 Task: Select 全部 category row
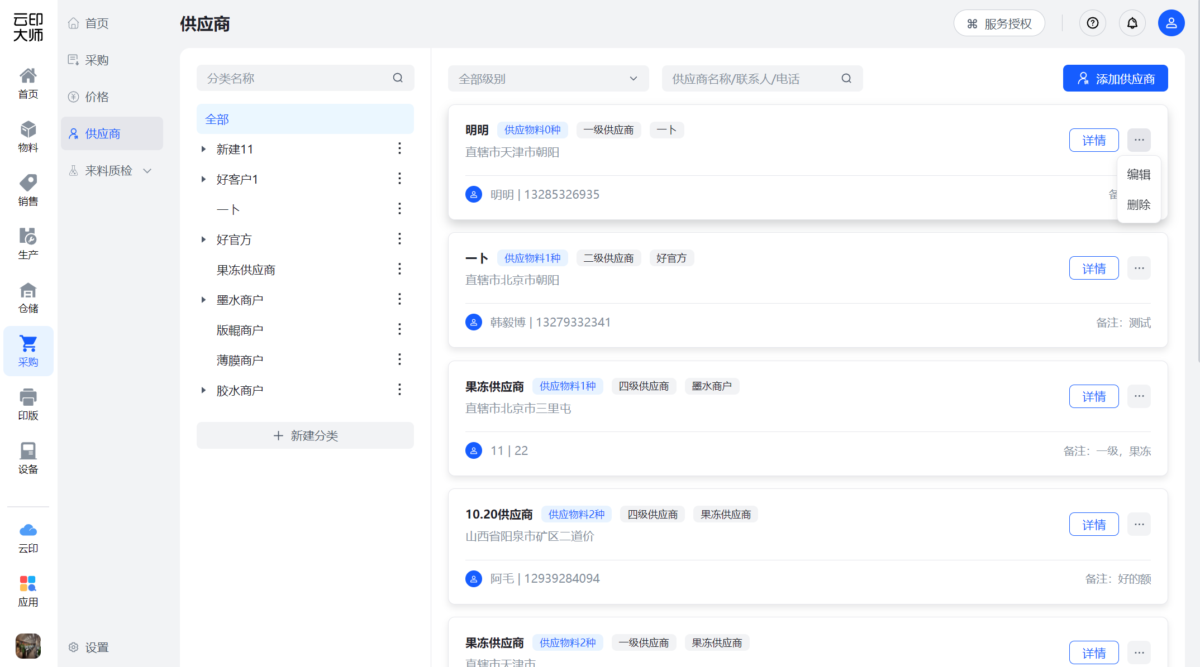305,119
